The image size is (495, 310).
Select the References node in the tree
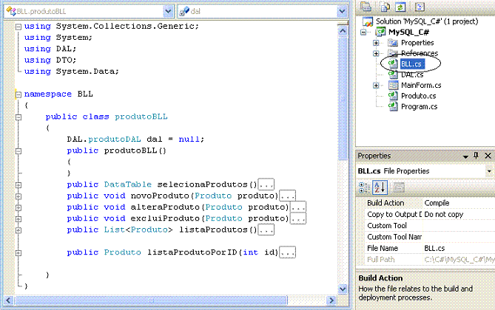click(420, 53)
